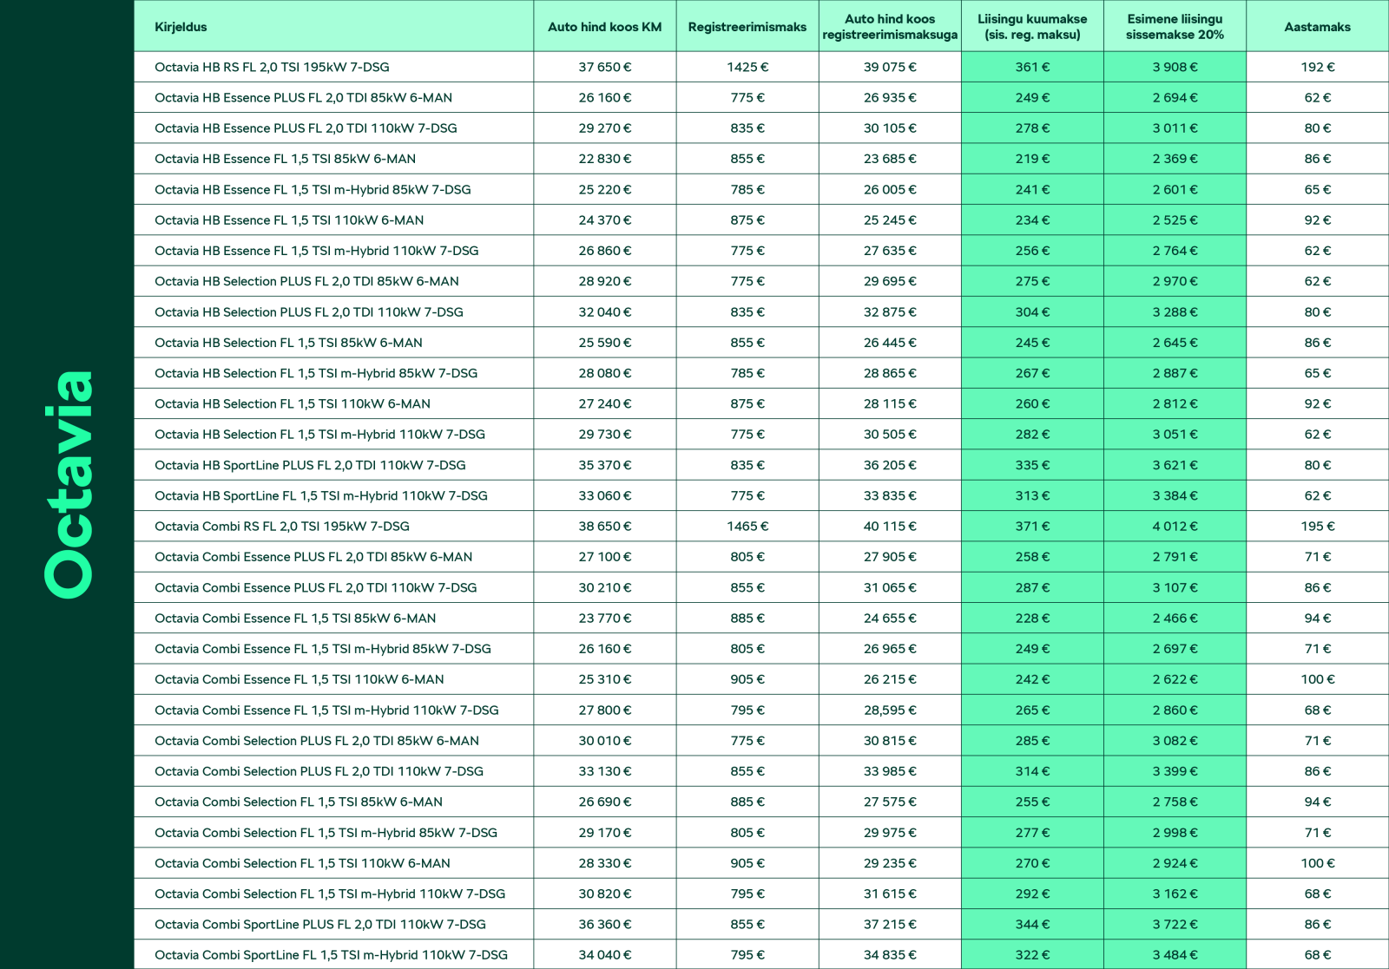Select Octavia HB Selection FL 1,5 TSI 85kW 6-MAN
1389x969 pixels.
[x=288, y=343]
